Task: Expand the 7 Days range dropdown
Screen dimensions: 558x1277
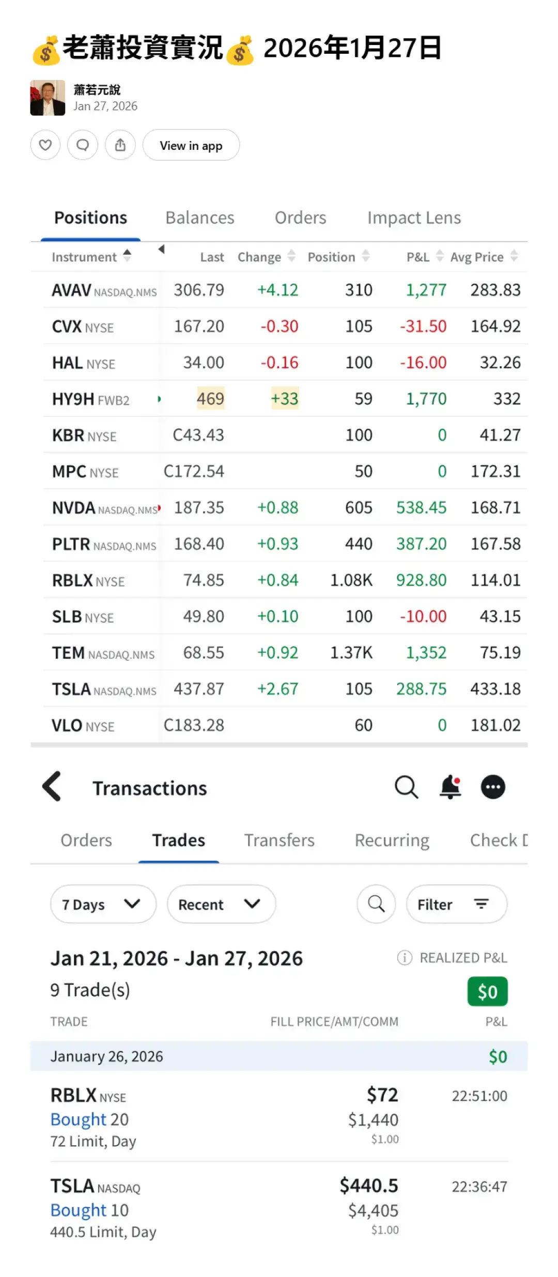Action: 103,904
